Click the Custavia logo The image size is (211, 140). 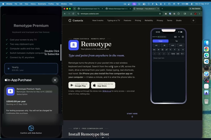(76, 21)
